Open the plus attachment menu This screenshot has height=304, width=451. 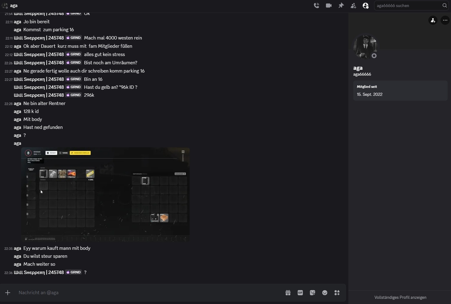[8, 293]
